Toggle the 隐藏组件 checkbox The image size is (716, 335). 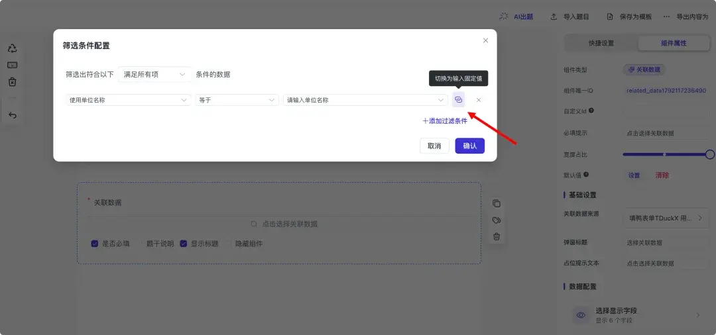228,244
